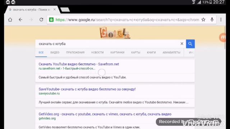Viewport: 230px width, 129px height.
Task: Click the ru.savefrom.net green URL
Action: (x=67, y=68)
